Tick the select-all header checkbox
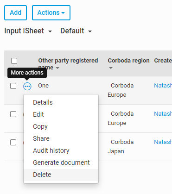 pyautogui.click(x=14, y=61)
